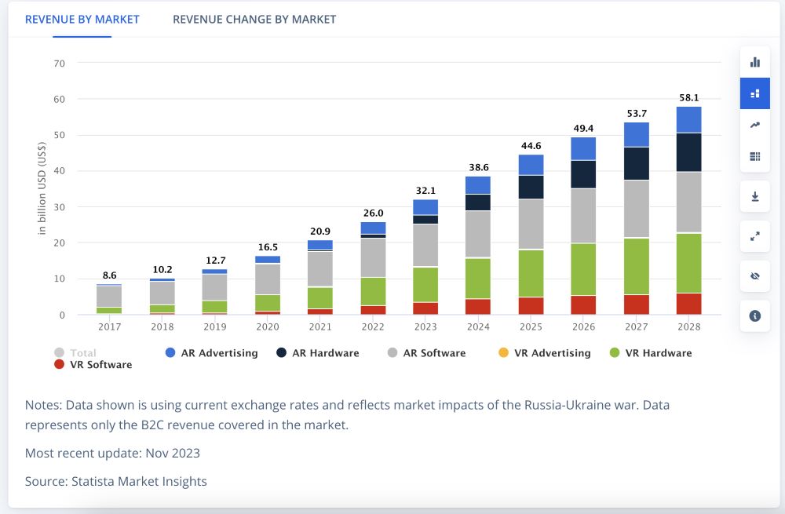Viewport: 785px width, 514px height.
Task: Toggle the AR Advertising legend series
Action: [x=211, y=353]
